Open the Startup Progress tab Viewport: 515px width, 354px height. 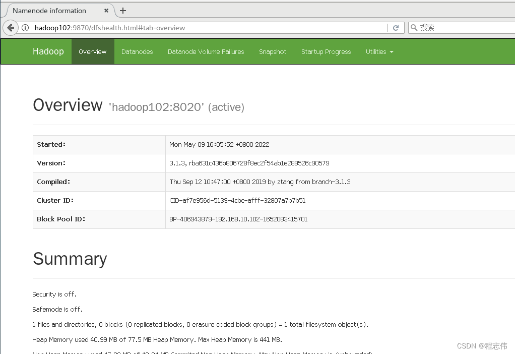pos(326,51)
